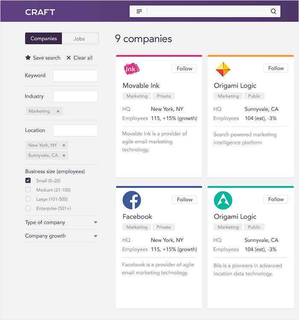Switch to the Jobs tab

(79, 38)
